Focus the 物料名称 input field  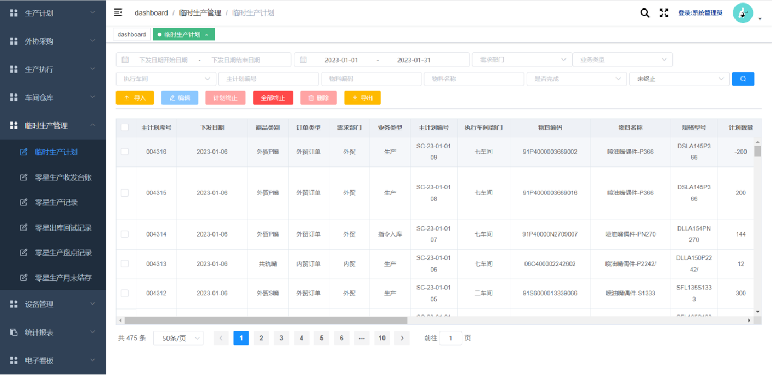(x=474, y=79)
